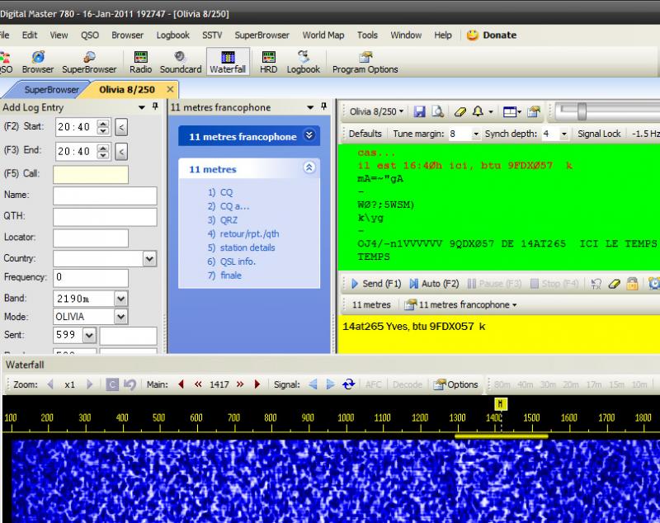This screenshot has width=660, height=523.
Task: Move Main frequency right with red arrow
Action: [257, 384]
